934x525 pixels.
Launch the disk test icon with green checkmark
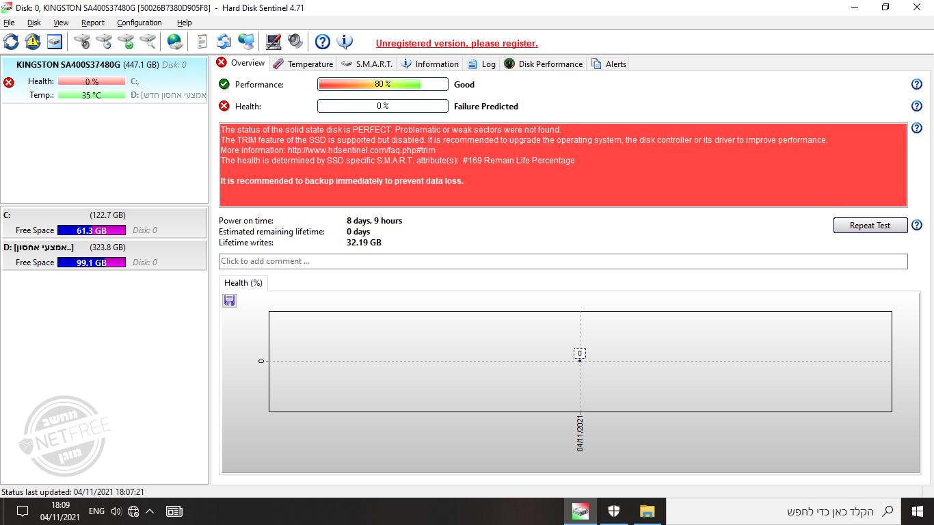point(126,42)
